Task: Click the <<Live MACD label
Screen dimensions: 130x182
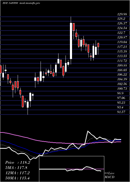Action: [x=109, y=175]
